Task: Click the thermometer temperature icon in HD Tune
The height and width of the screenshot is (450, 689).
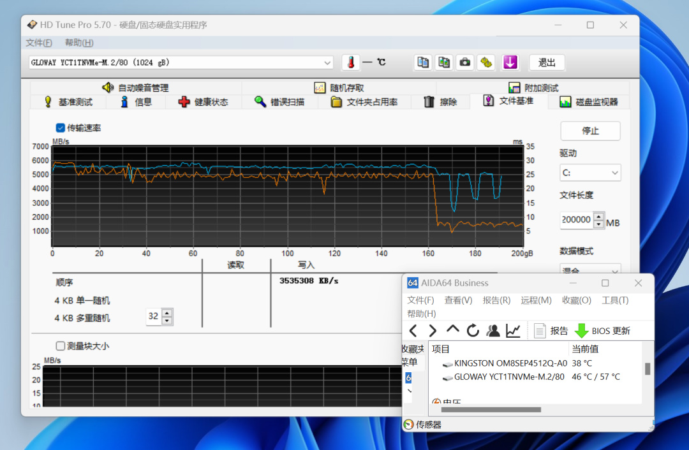Action: click(x=351, y=62)
